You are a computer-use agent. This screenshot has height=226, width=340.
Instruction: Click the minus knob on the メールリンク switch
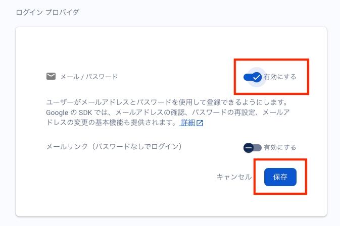249,148
